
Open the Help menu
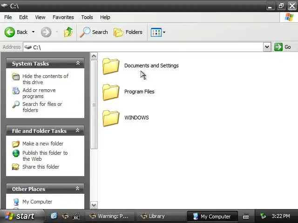pos(105,17)
